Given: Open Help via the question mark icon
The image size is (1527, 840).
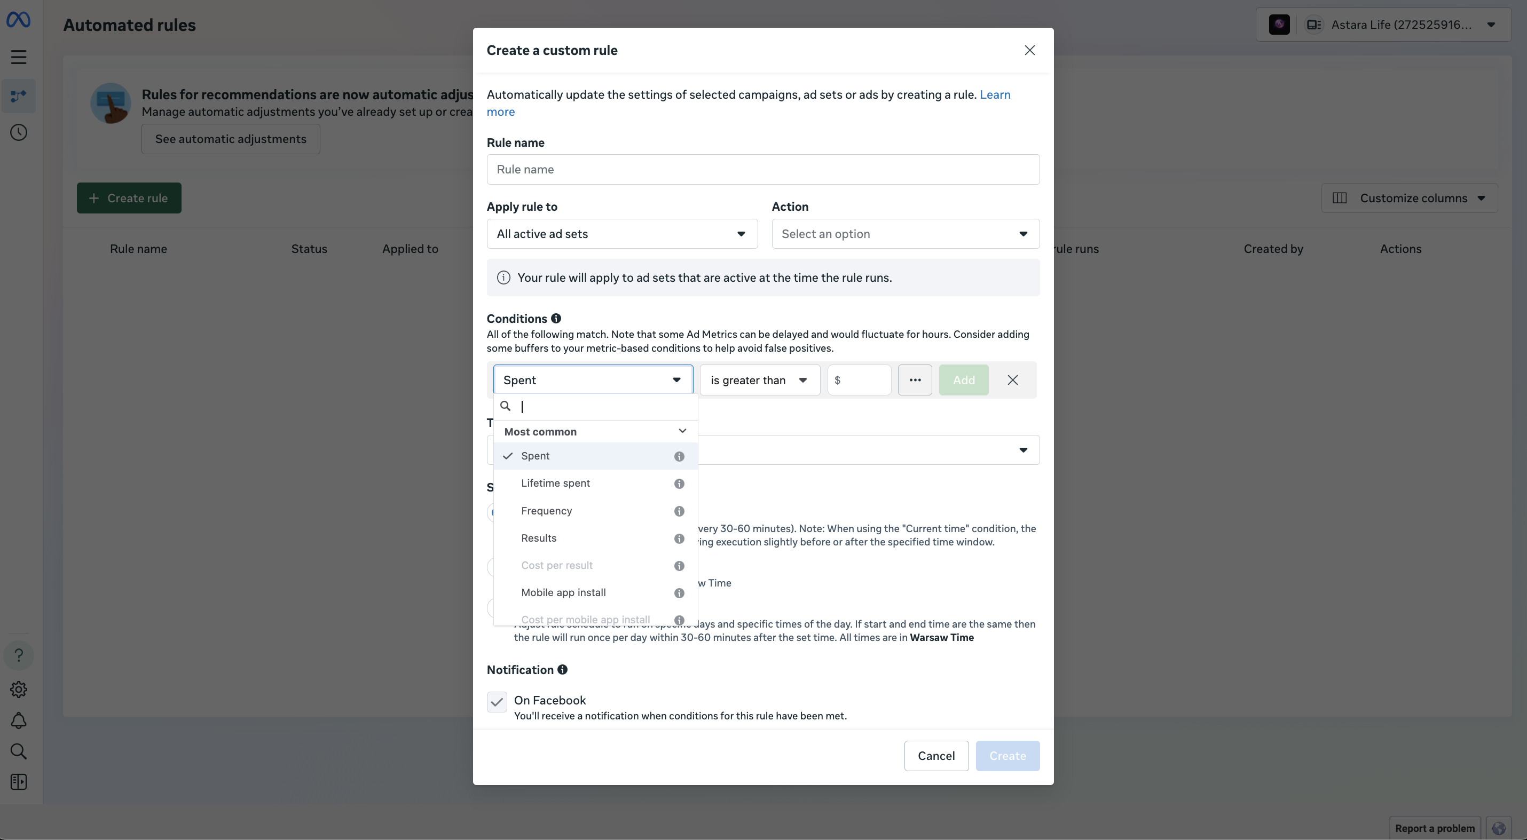Looking at the screenshot, I should click(18, 655).
